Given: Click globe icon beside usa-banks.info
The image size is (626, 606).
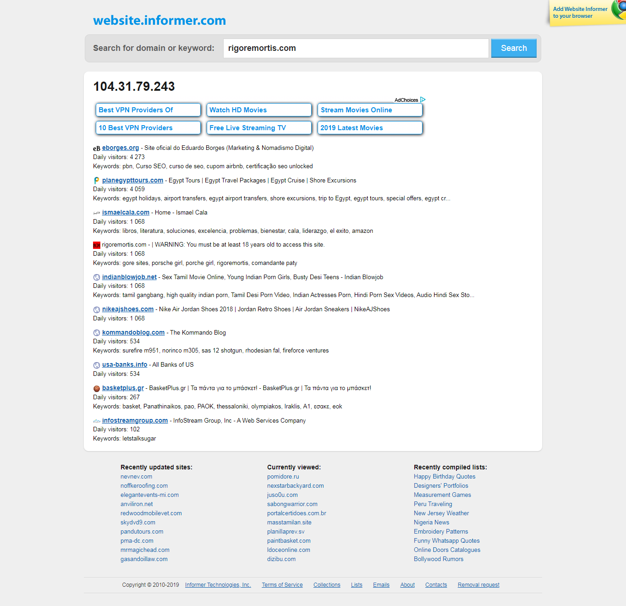Looking at the screenshot, I should point(96,365).
